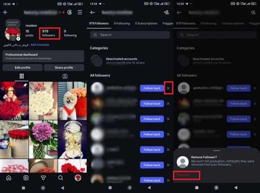Switch to the tagged photos tab icon
Screen dimensions: 260x193
65,76
